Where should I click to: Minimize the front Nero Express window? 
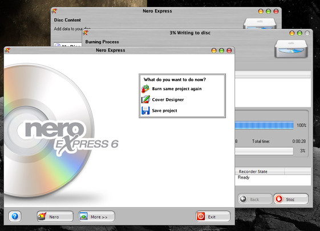click(x=214, y=50)
